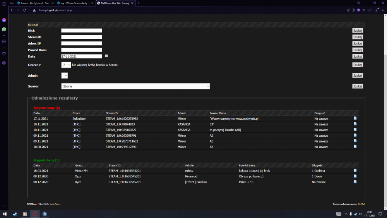Click the Nick text input field
Screen dimensions: 387x218
[x=81, y=31]
